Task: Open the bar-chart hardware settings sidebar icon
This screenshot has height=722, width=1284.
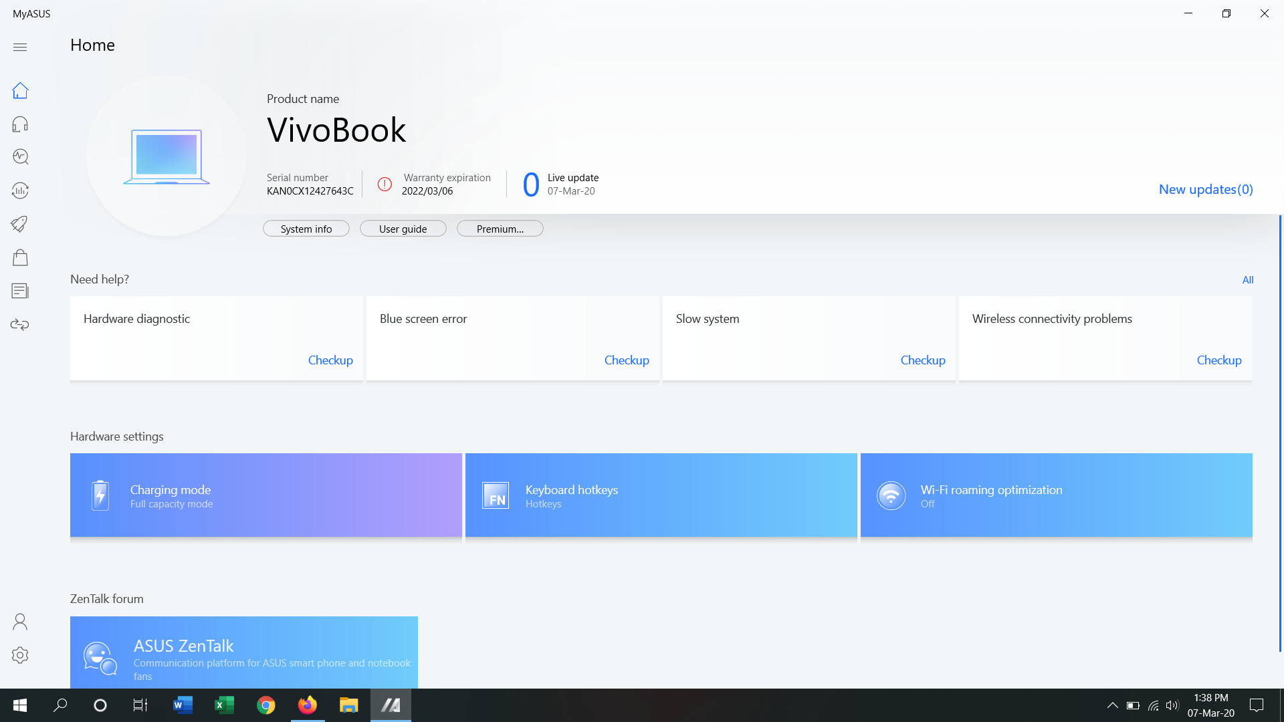Action: [20, 191]
